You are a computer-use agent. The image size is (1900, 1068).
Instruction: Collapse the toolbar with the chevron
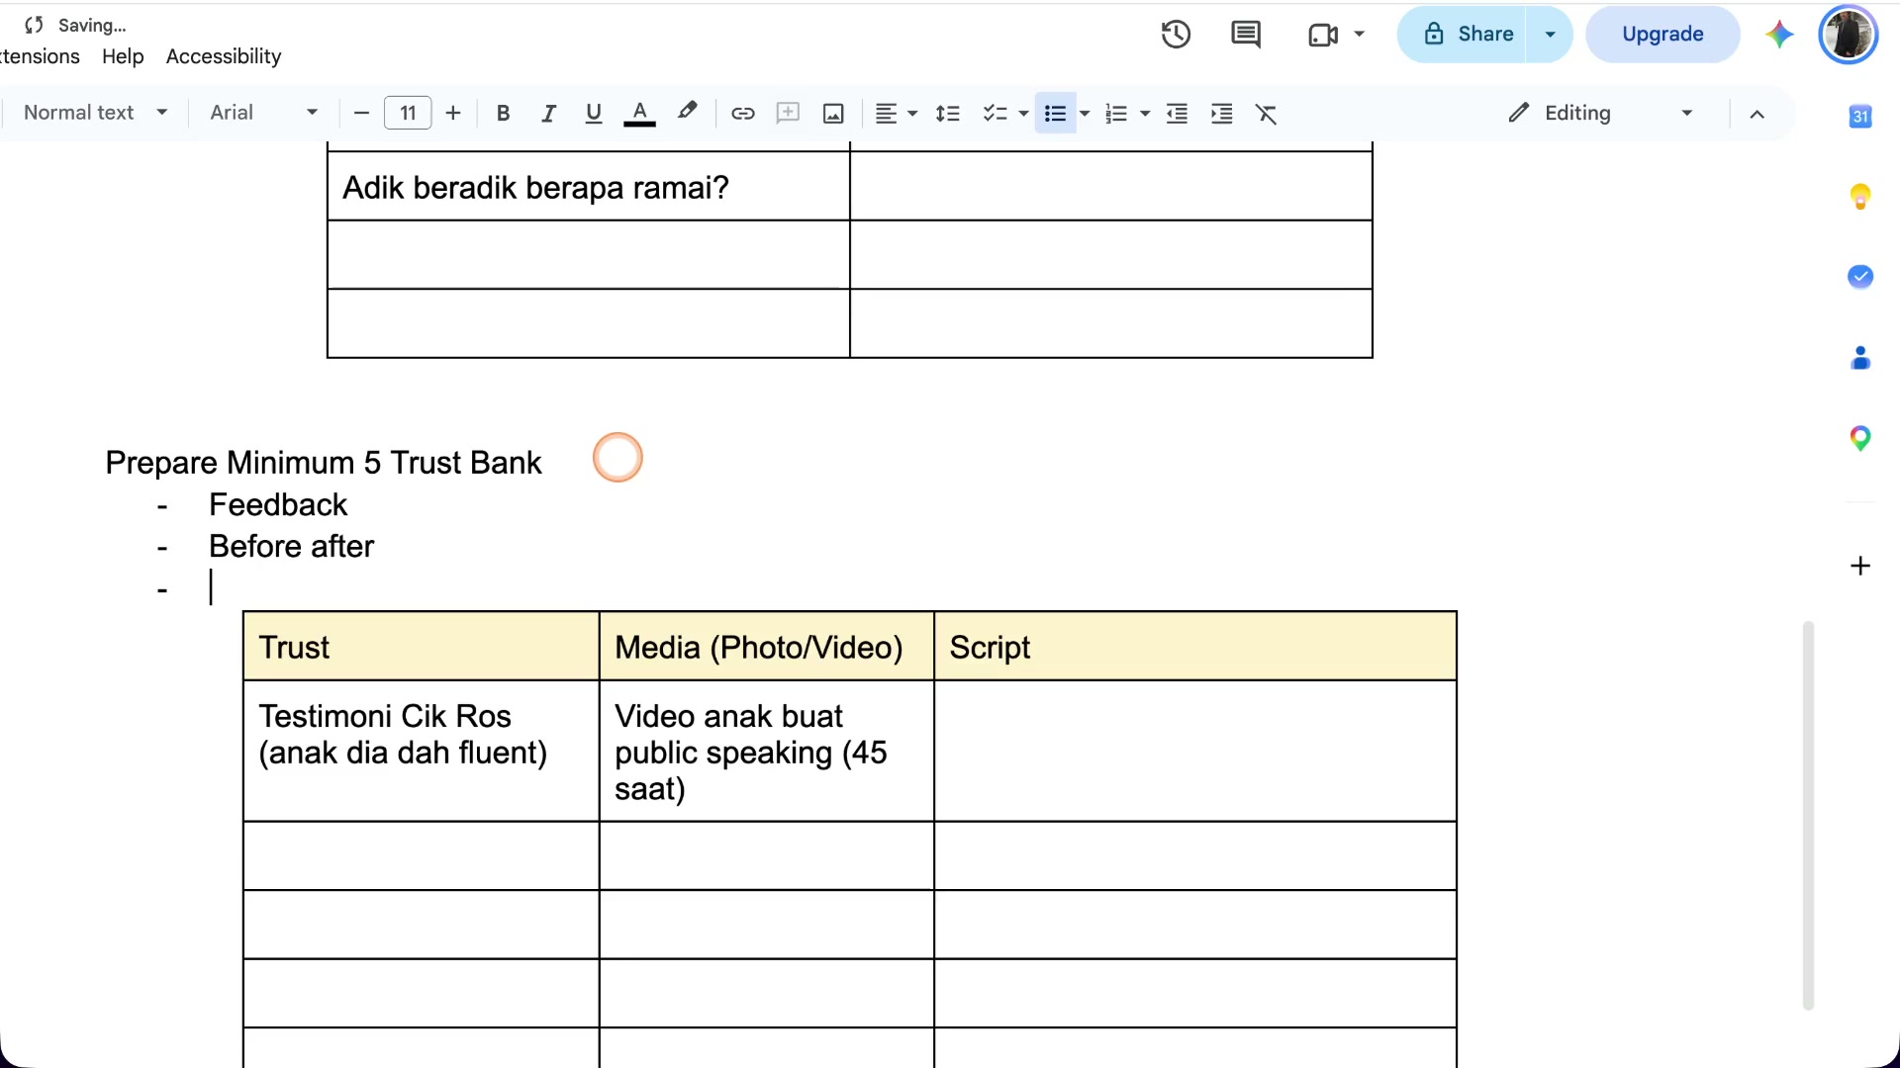[1757, 114]
